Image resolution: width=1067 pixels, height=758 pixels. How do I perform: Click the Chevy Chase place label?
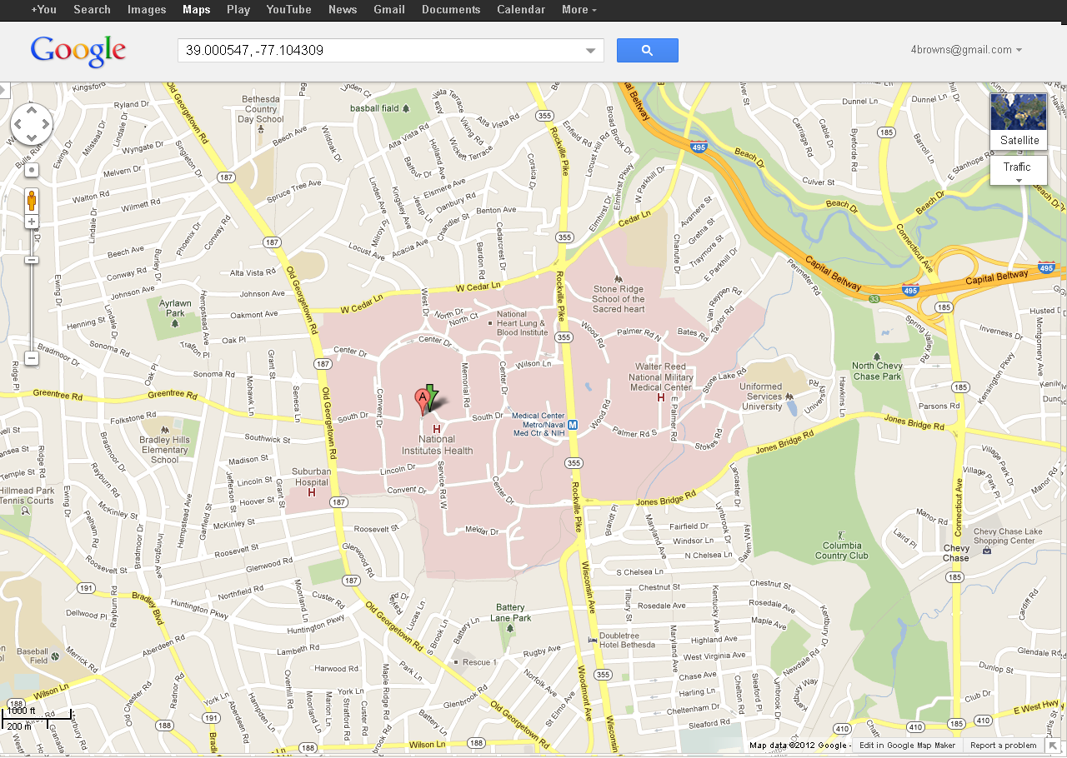(x=956, y=553)
